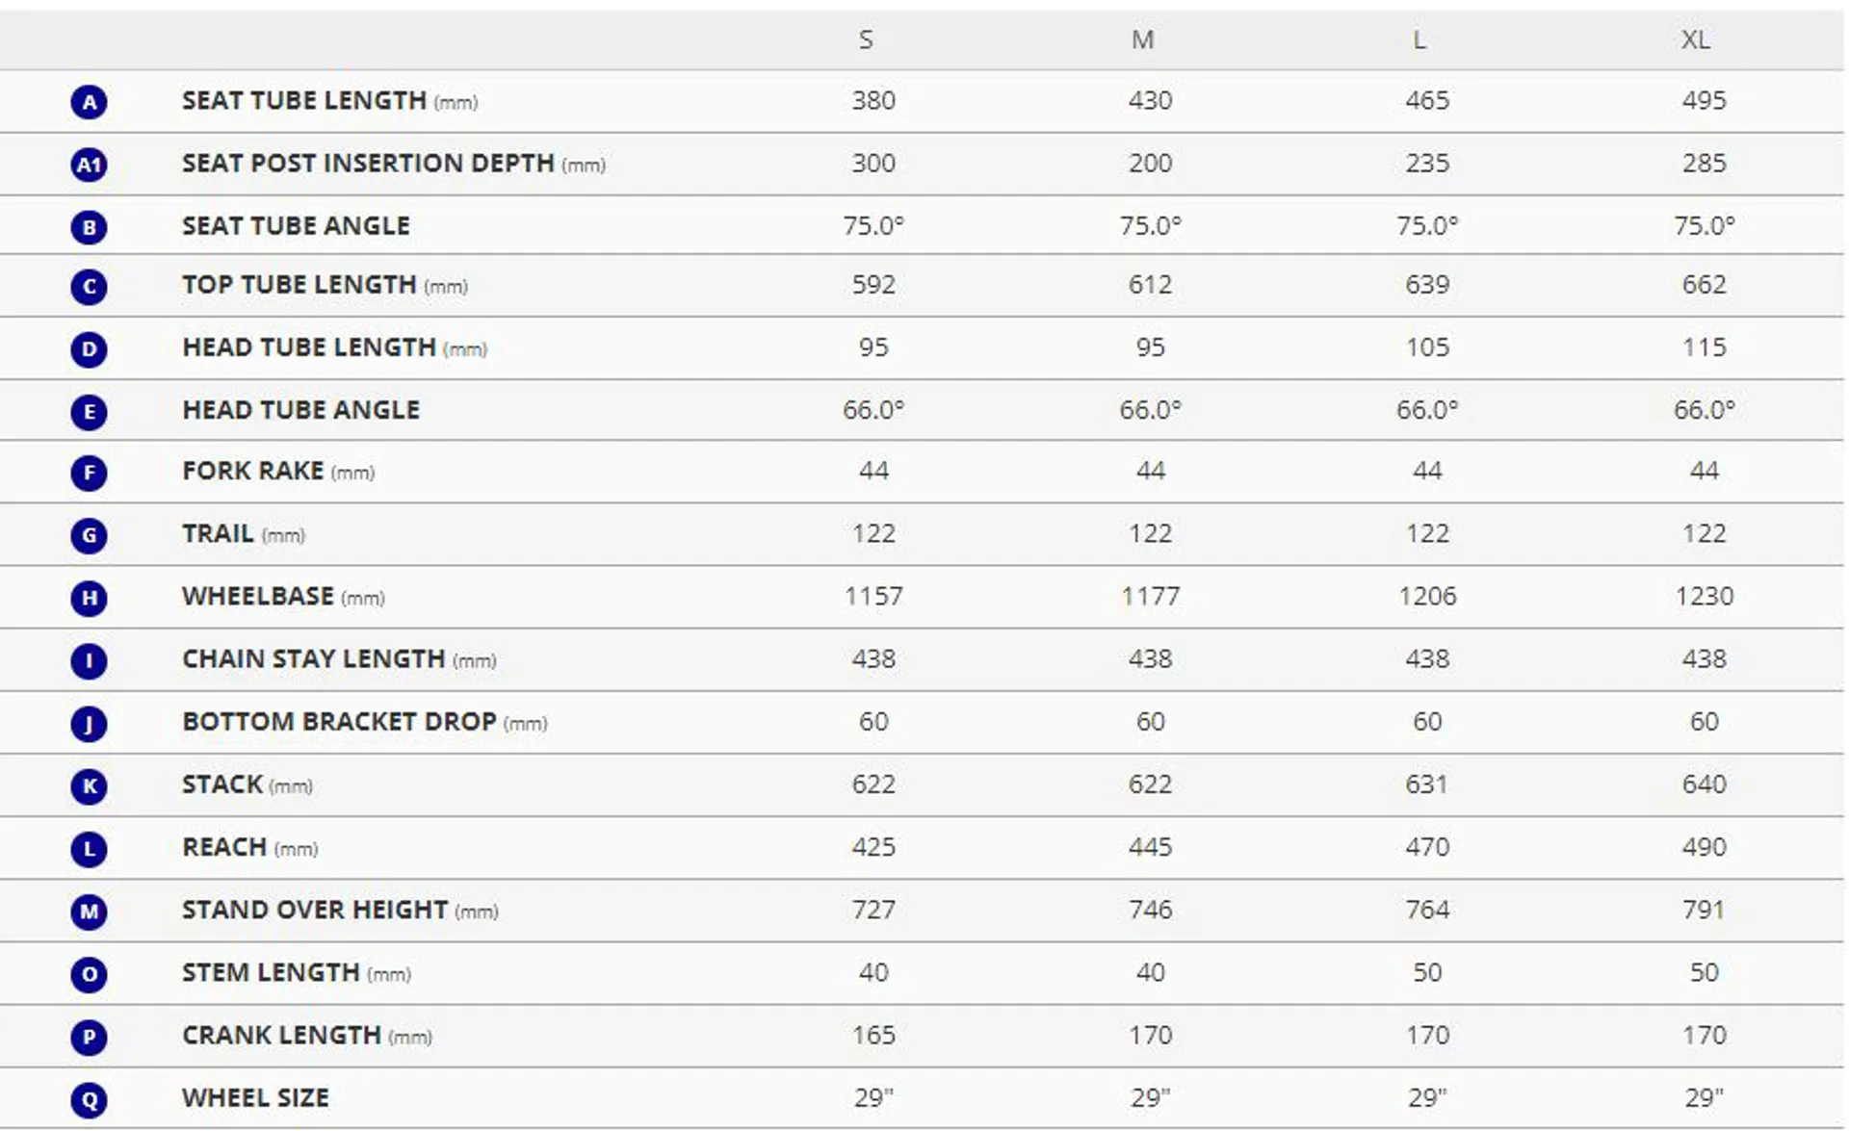Screen dimensions: 1849x1131
Task: Select the K icon beside Stack
Action: pyautogui.click(x=89, y=786)
